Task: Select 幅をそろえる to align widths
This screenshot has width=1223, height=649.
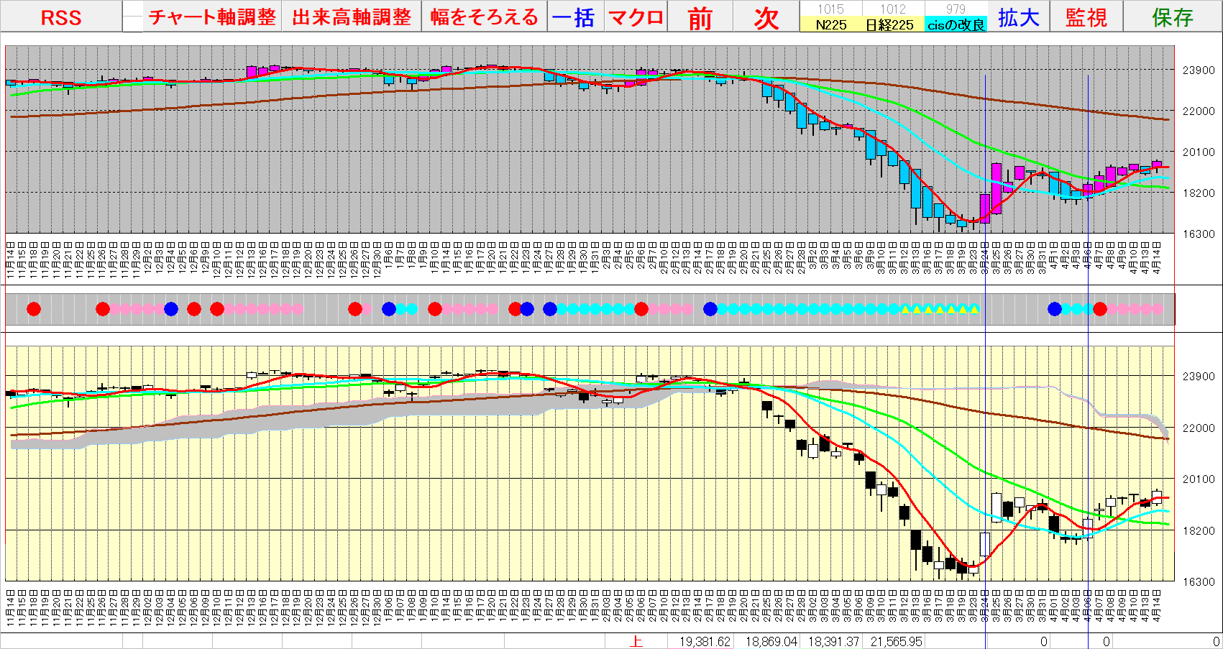Action: click(x=485, y=17)
